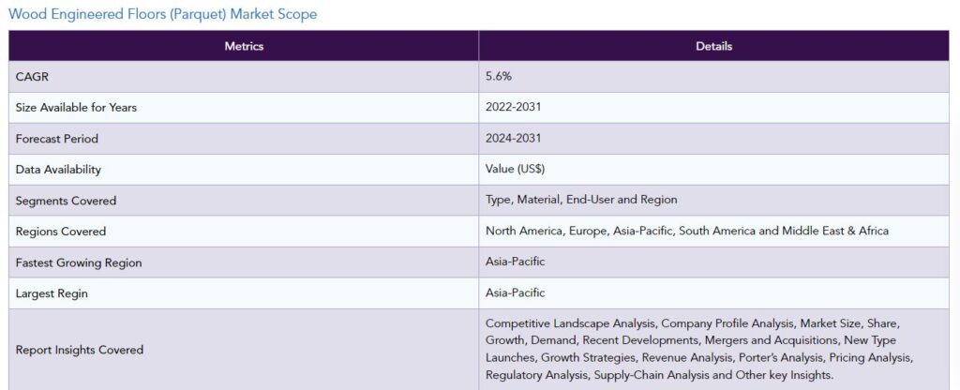Select the Metrics column header

tap(244, 46)
